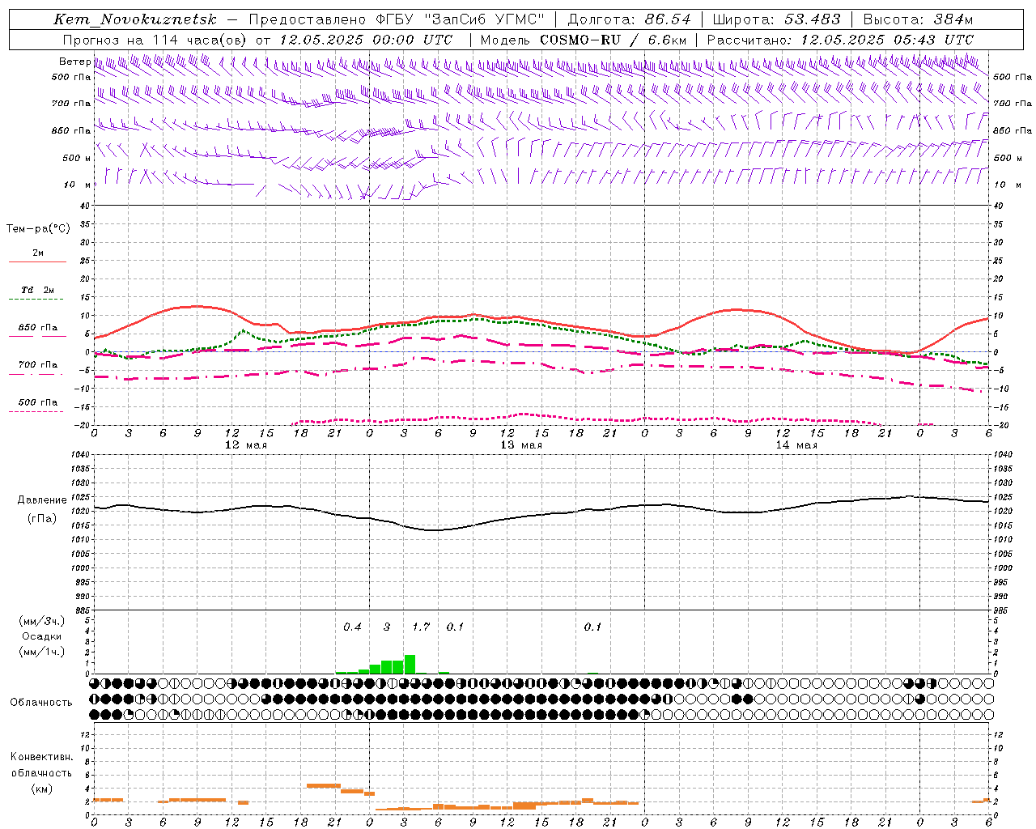Click the '(км)' unit under convective cloud label
This screenshot has width=1036, height=829.
tap(41, 789)
